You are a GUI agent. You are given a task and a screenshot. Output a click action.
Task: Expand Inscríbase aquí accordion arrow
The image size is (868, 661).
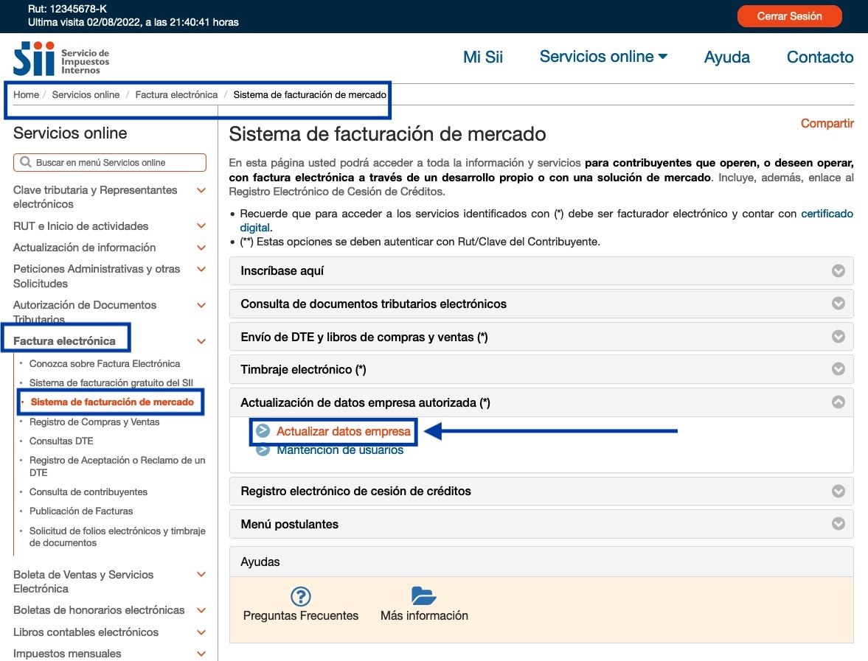[x=838, y=270]
